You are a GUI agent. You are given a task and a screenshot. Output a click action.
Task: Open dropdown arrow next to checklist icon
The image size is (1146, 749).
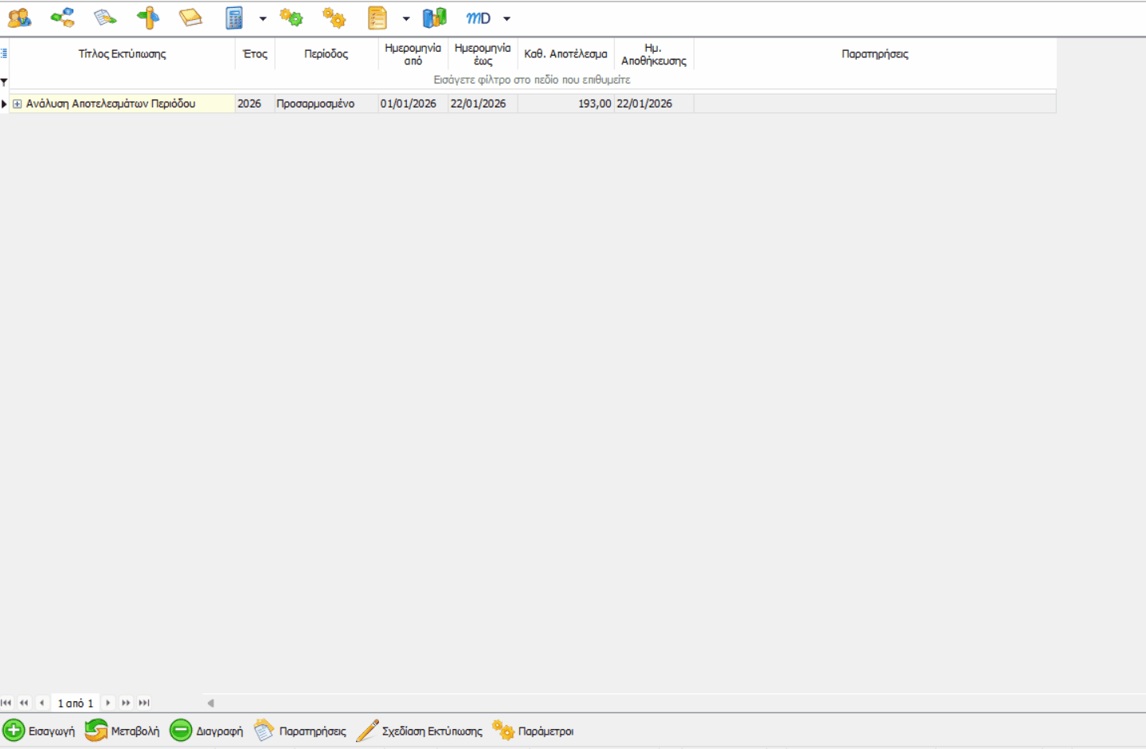[406, 18]
